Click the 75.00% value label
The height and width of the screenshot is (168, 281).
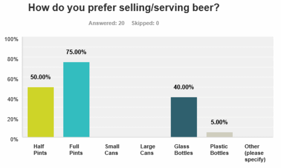point(76,52)
